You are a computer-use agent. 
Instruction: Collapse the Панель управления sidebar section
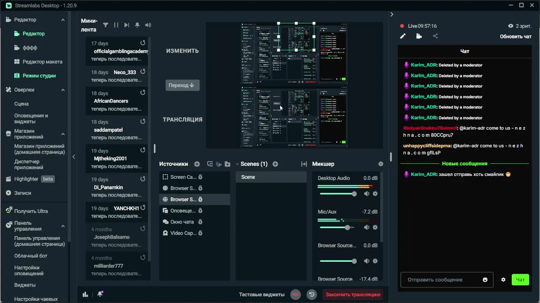click(x=63, y=226)
